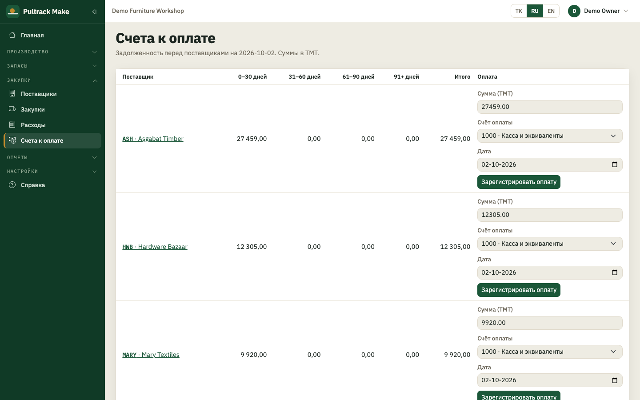Image resolution: width=640 pixels, height=400 pixels.
Task: Open the MARY · Mary Textiles supplier link
Action: 151,355
